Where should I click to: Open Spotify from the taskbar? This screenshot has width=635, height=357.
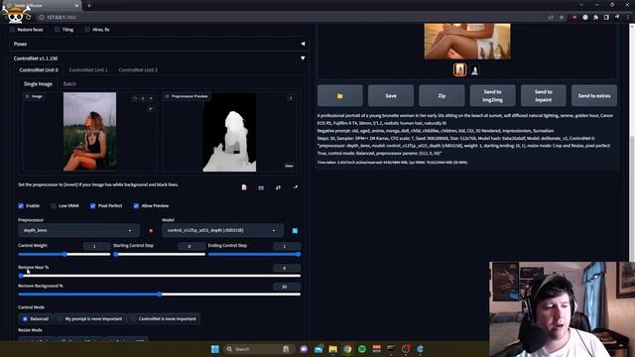click(362, 349)
